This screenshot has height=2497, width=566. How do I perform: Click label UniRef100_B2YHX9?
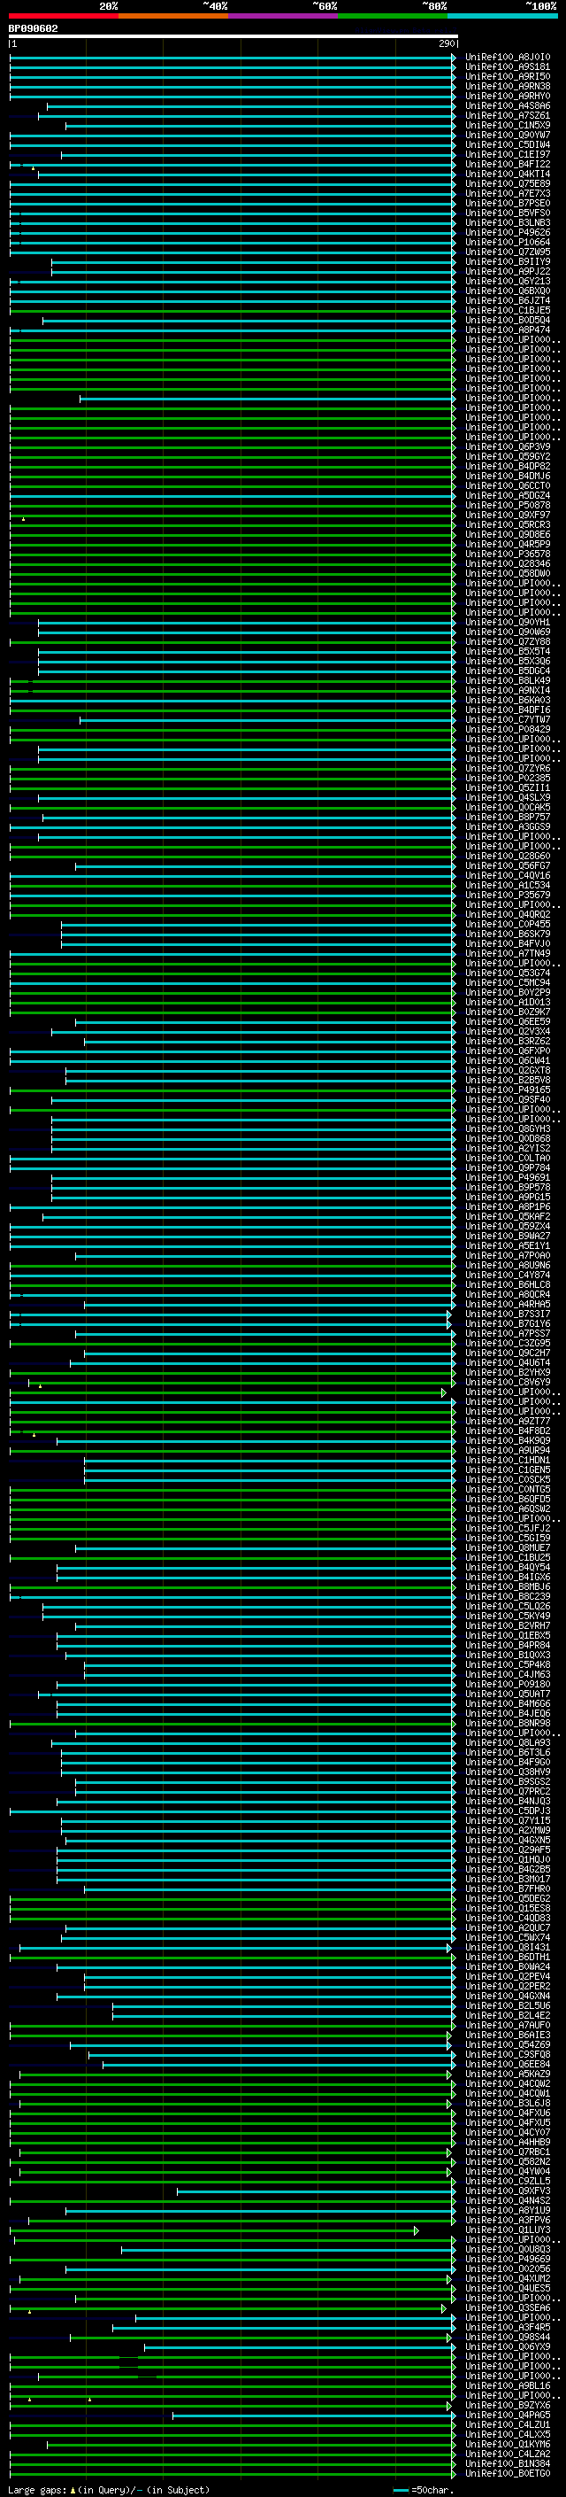(x=508, y=1373)
